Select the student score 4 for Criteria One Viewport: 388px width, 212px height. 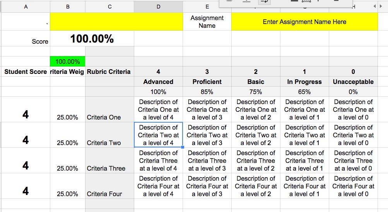26,109
